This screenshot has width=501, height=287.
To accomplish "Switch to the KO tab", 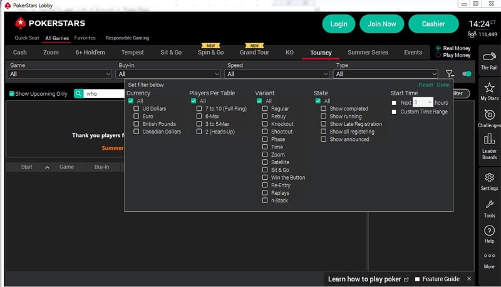I will (289, 53).
